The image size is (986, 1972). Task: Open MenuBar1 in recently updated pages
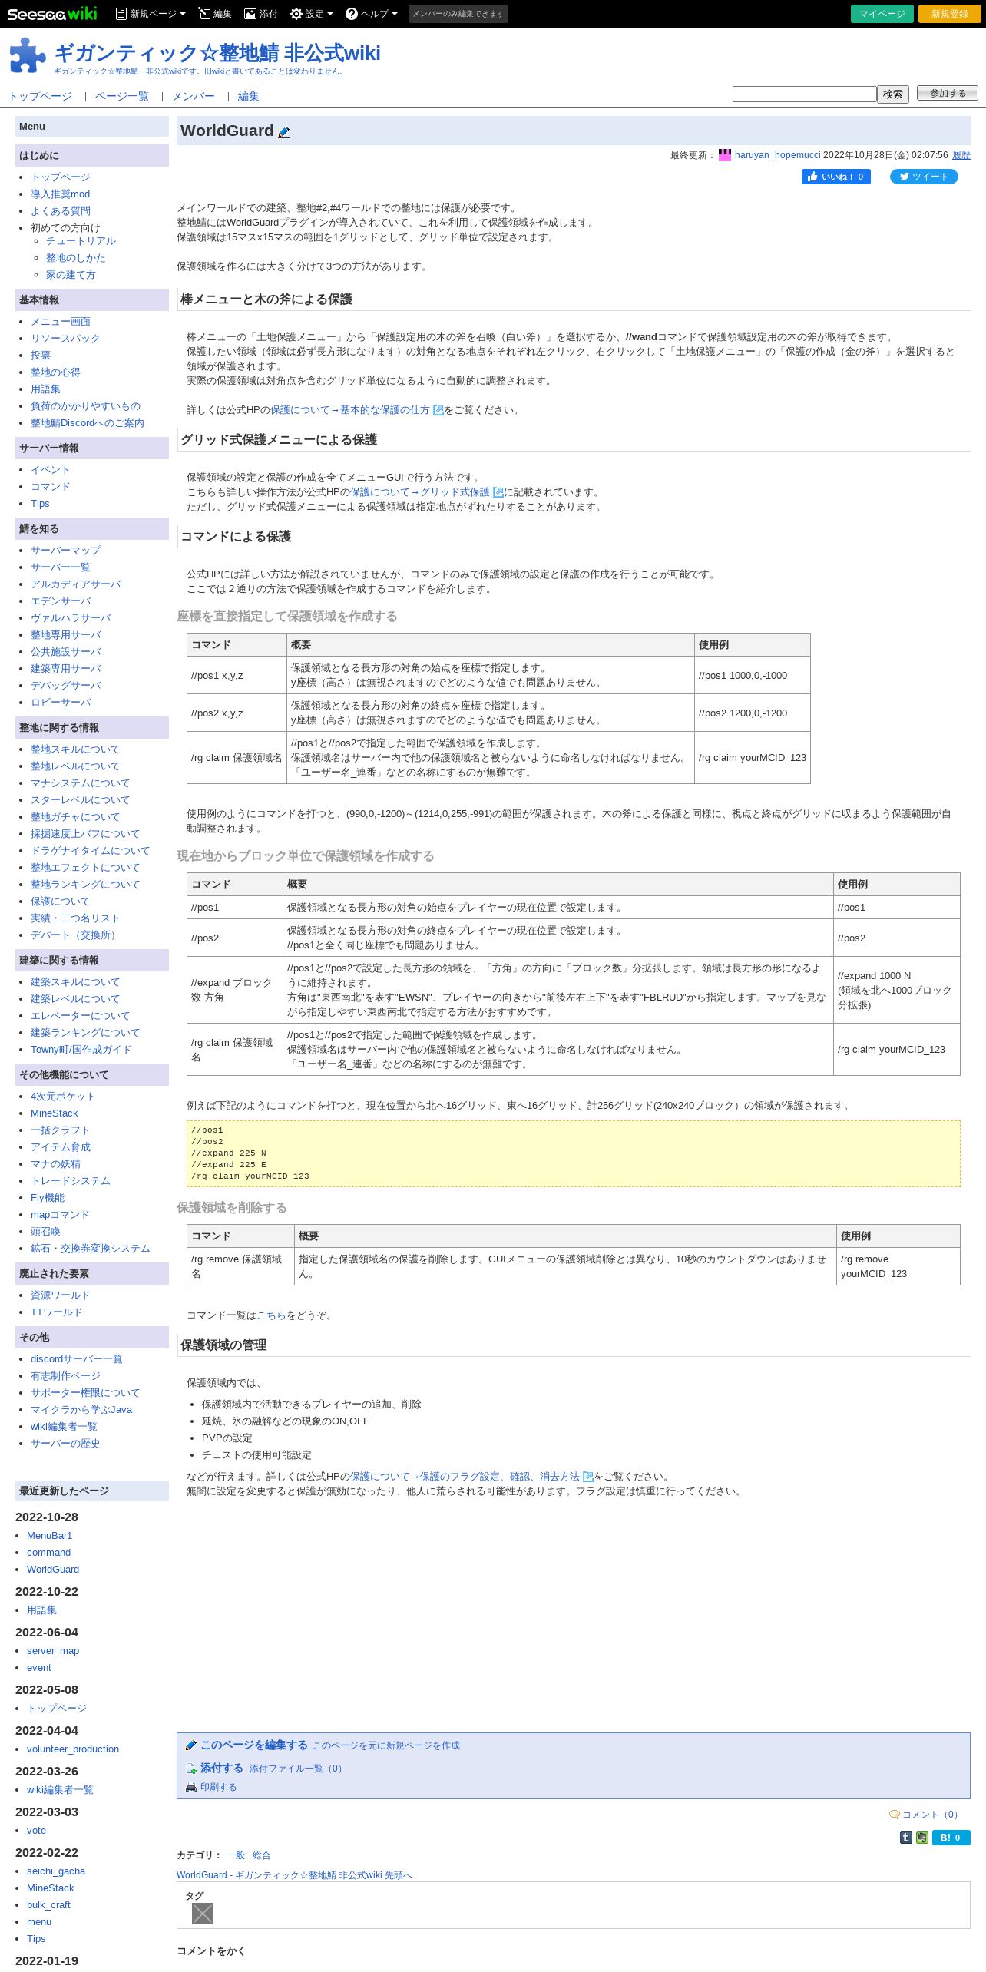click(49, 1536)
